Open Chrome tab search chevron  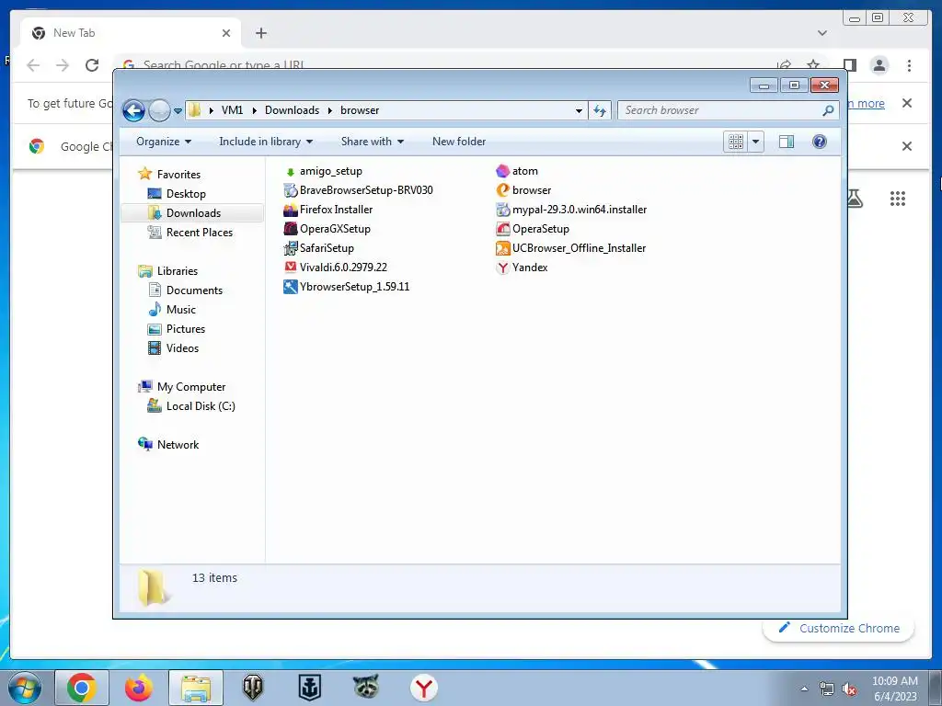click(x=821, y=33)
